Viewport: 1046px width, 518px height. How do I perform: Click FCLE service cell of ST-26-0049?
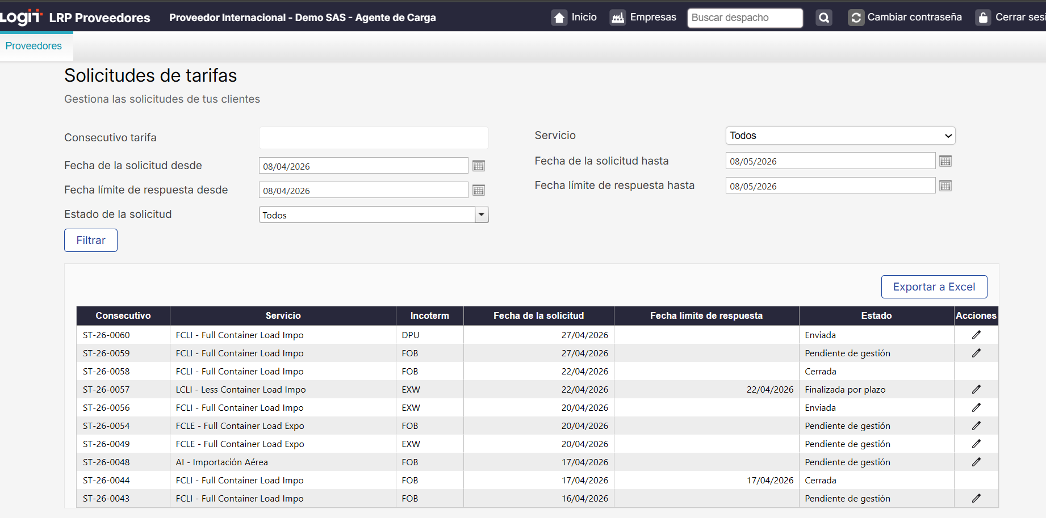pyautogui.click(x=283, y=444)
